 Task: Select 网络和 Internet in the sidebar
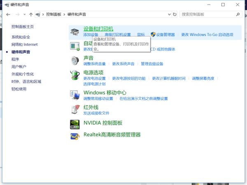point(24,44)
